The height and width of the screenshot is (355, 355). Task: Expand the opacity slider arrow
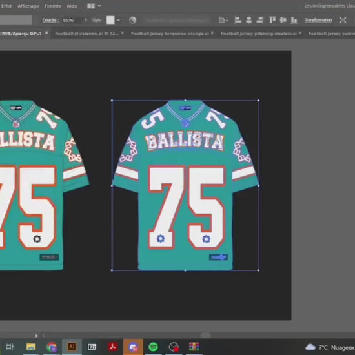[x=86, y=20]
